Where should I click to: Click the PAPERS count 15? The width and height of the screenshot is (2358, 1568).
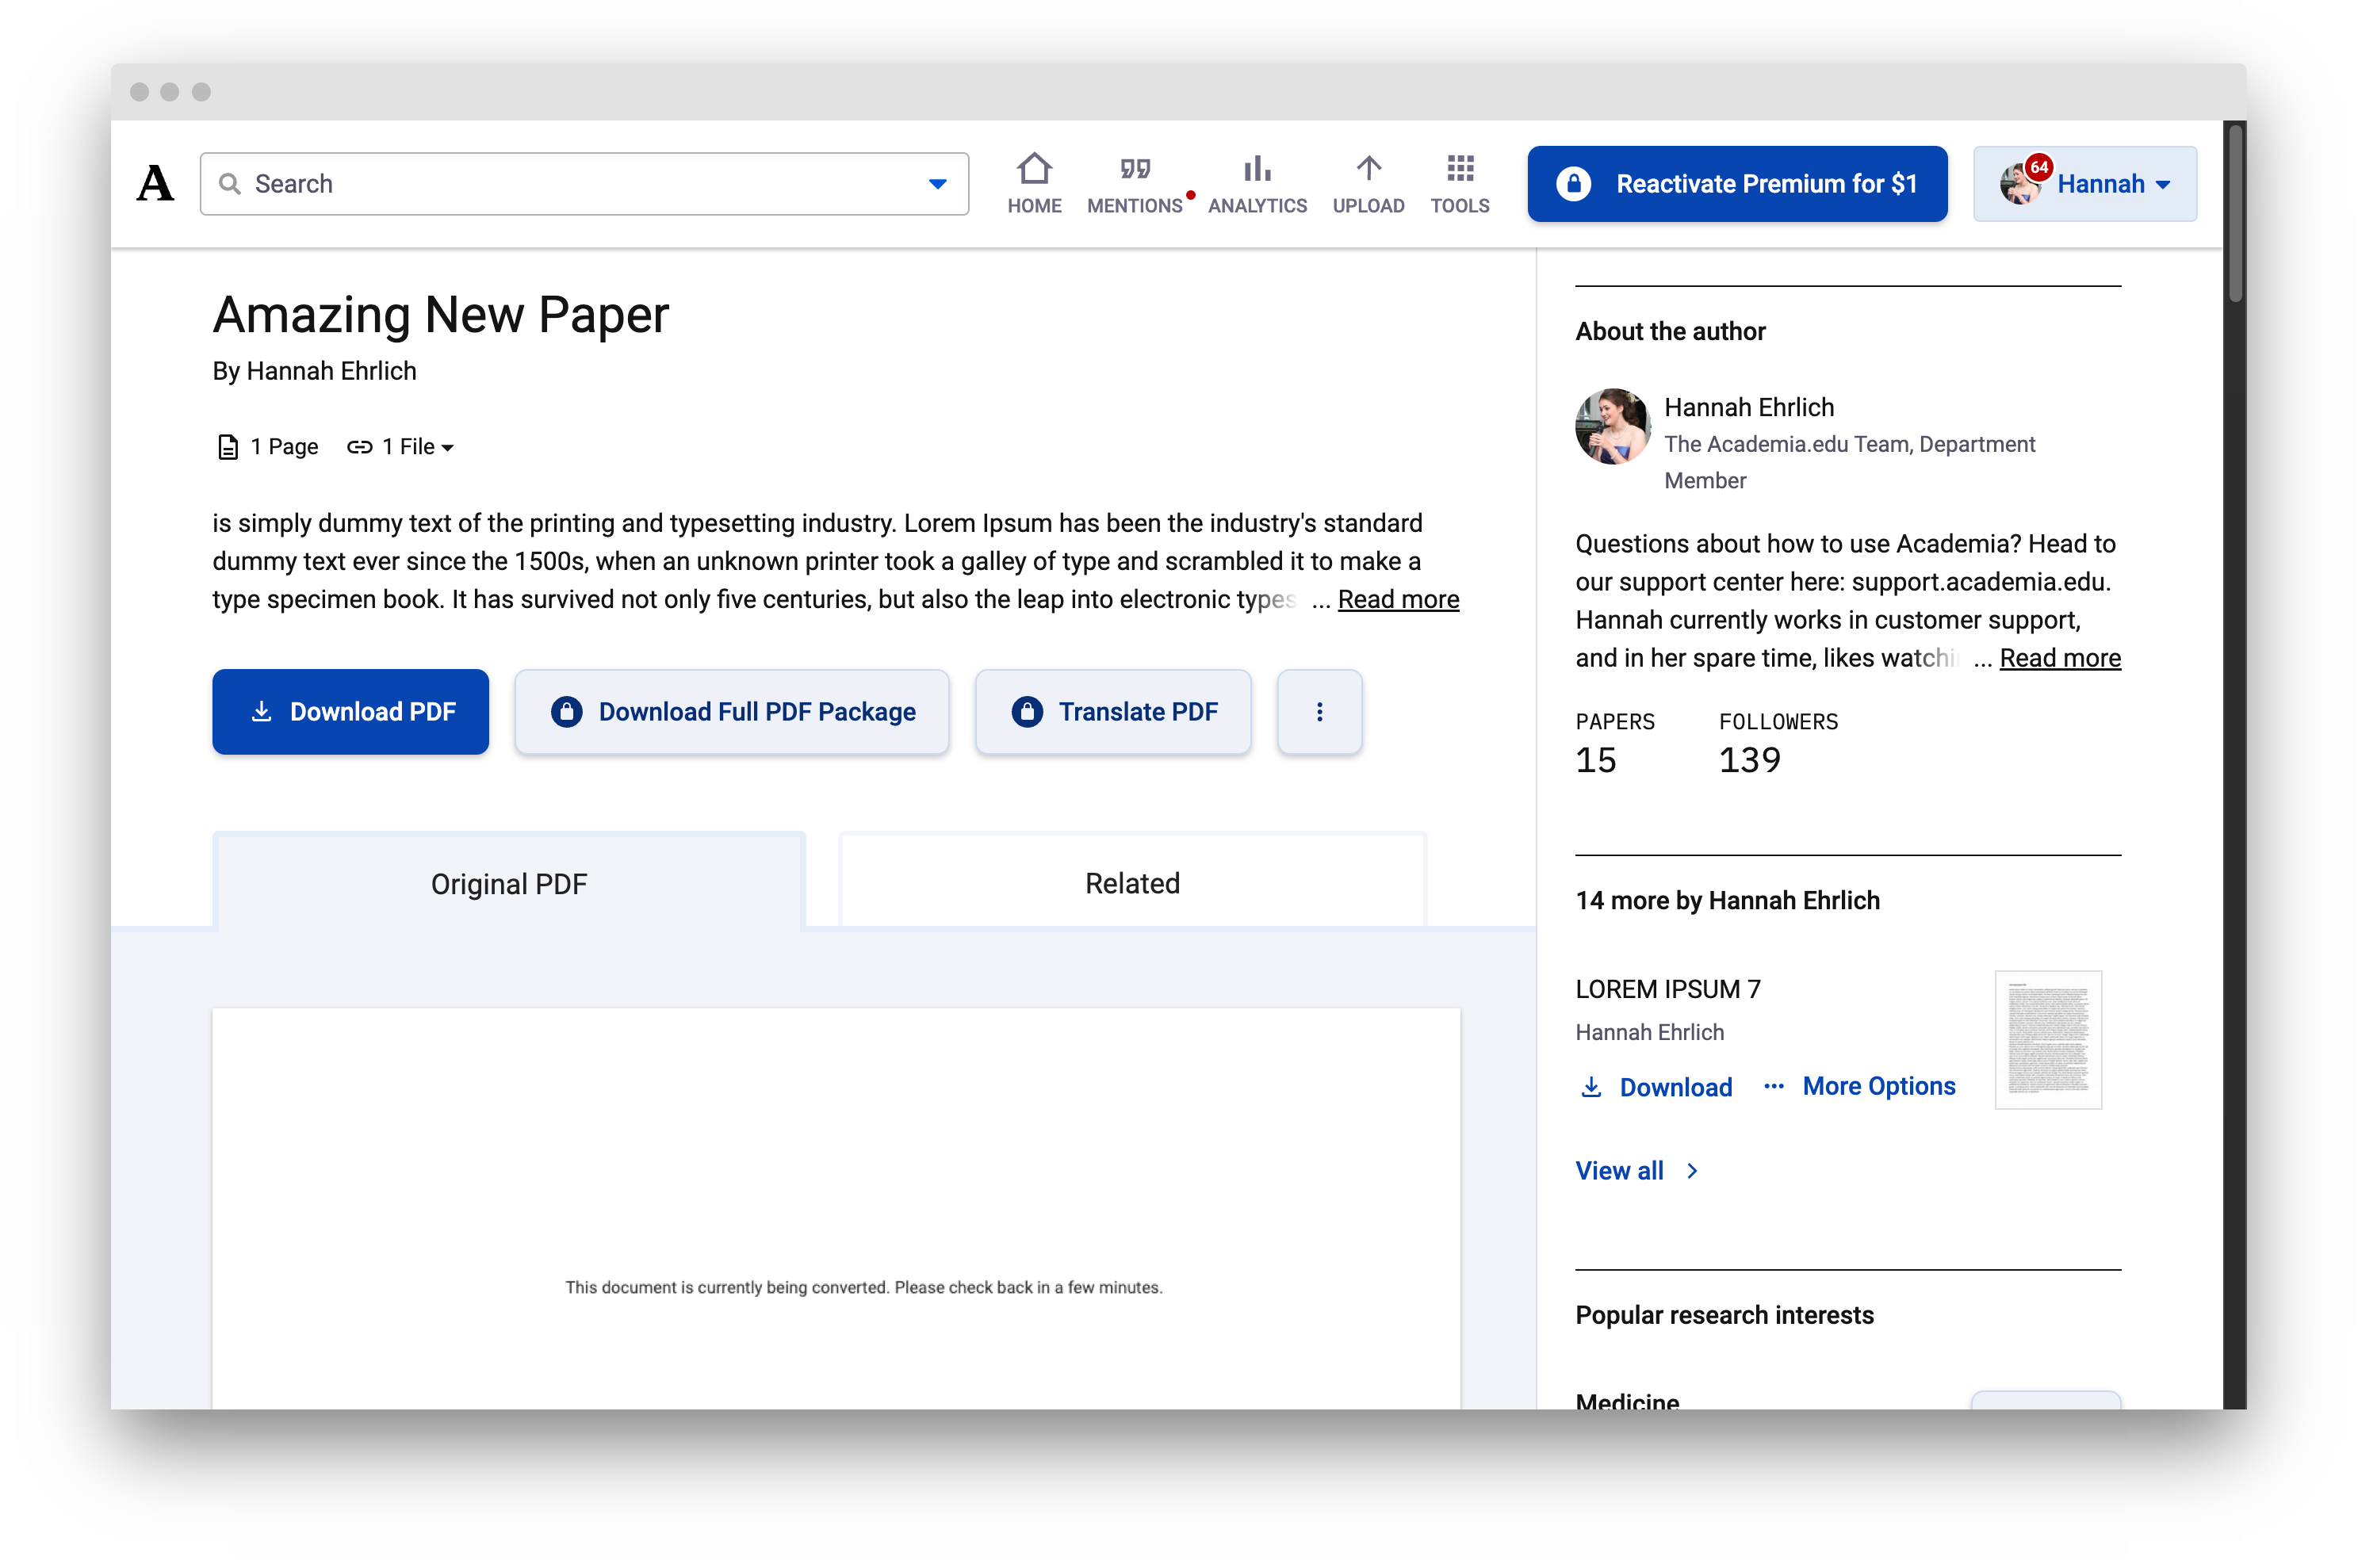pos(1596,760)
